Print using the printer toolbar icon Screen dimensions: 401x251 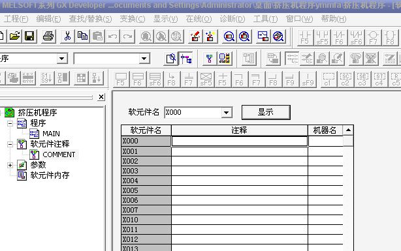point(48,37)
